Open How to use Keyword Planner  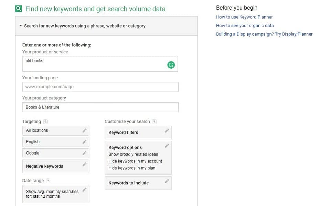pos(244,17)
